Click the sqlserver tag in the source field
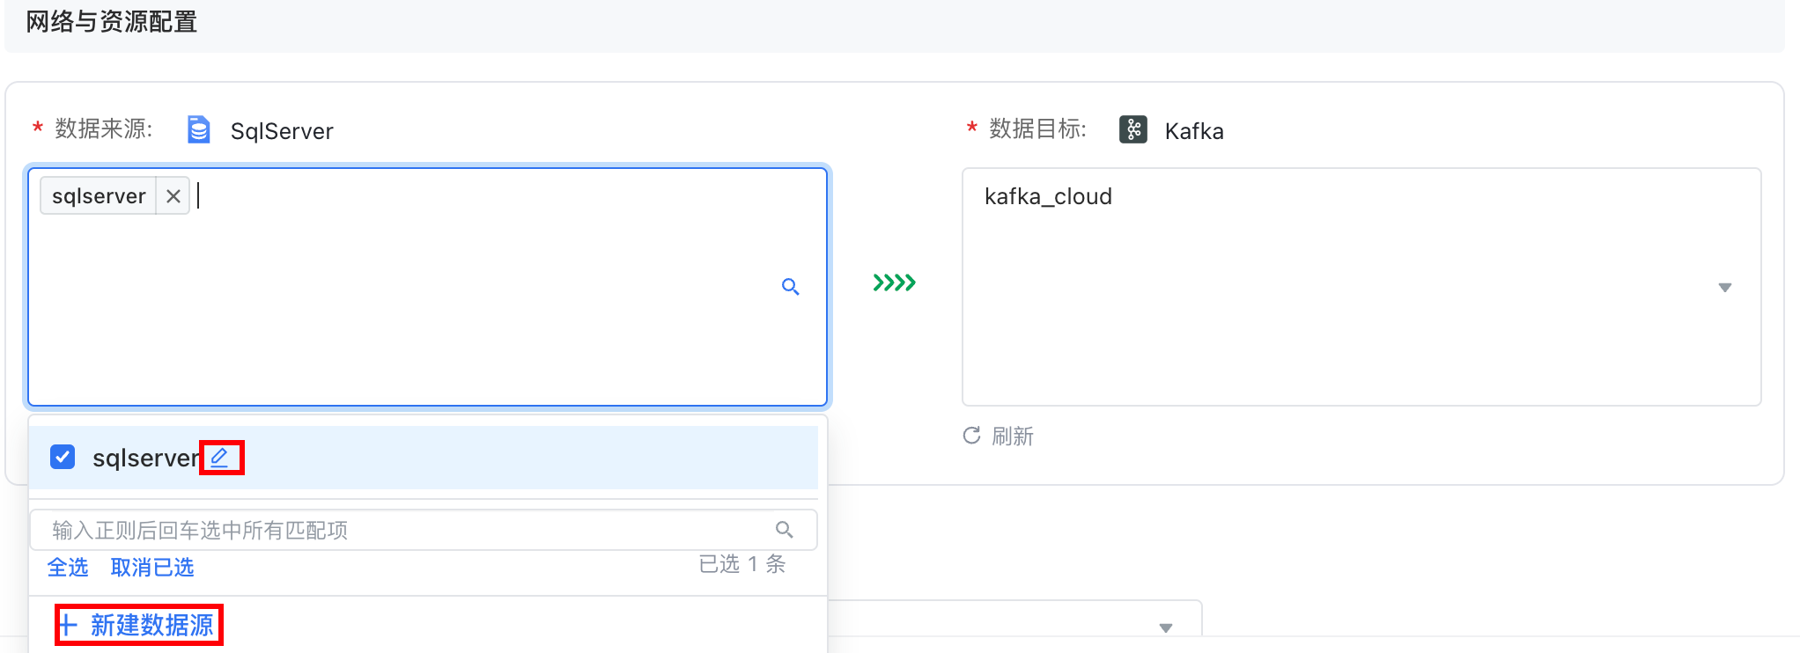The image size is (1800, 653). (x=99, y=195)
